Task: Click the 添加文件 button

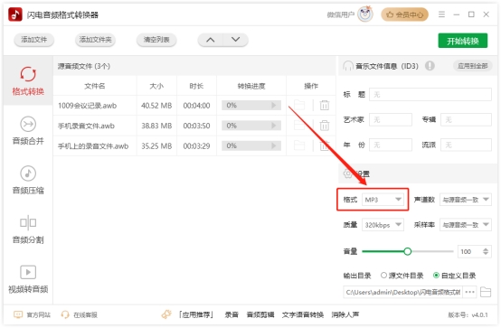Action: tap(33, 40)
